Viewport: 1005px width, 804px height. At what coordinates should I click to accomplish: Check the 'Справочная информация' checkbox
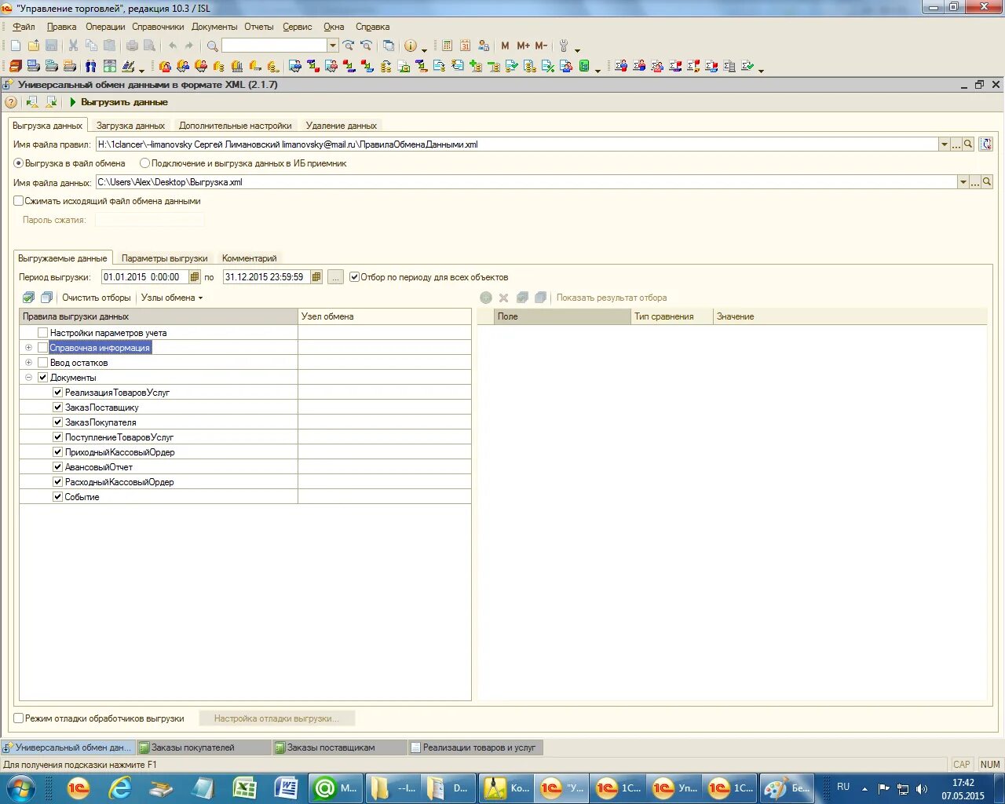click(x=42, y=348)
